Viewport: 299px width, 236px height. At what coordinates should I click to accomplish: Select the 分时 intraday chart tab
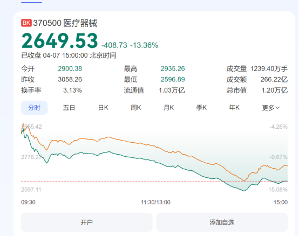click(35, 108)
